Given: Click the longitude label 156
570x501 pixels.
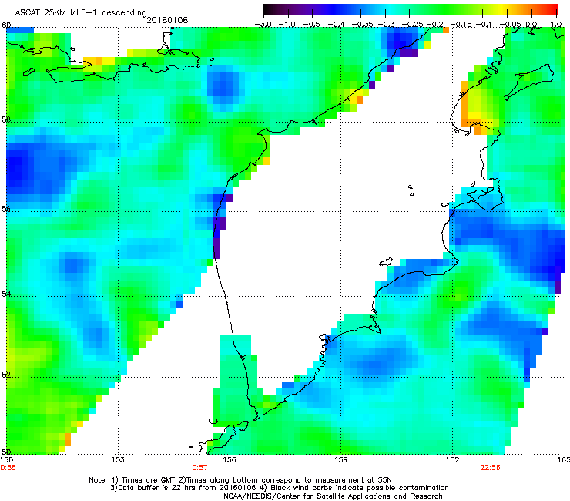Looking at the screenshot, I should point(230,460).
